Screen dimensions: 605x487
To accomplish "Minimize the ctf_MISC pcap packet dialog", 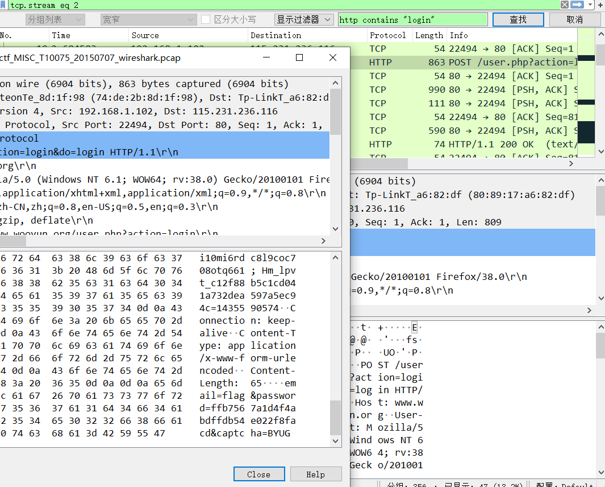I will (266, 57).
